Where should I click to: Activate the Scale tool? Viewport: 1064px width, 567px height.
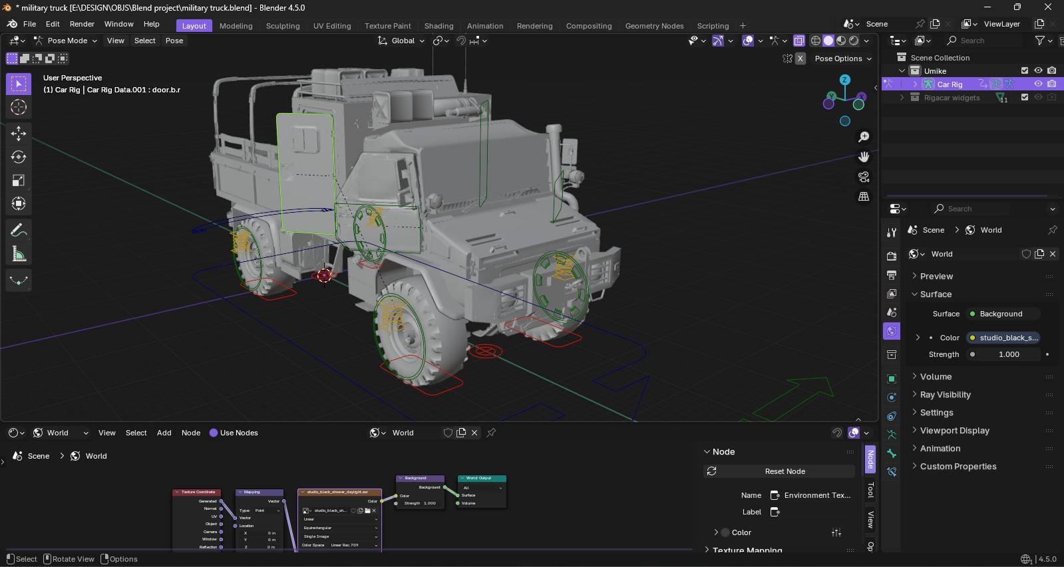(19, 180)
